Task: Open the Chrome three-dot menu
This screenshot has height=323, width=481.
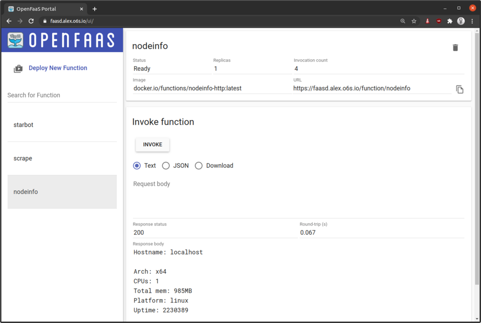Action: pyautogui.click(x=472, y=21)
